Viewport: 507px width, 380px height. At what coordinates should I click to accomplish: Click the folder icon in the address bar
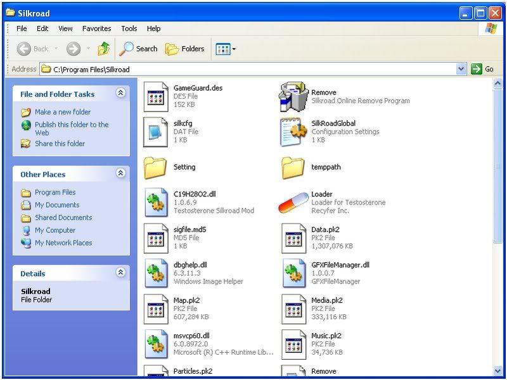46,69
